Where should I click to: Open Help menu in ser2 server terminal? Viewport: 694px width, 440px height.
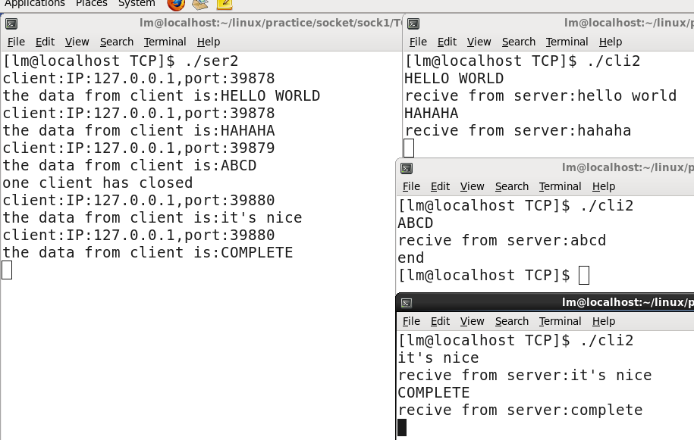[x=209, y=42]
